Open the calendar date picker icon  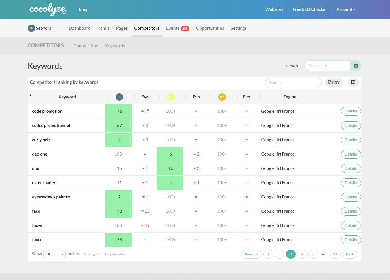point(356,66)
